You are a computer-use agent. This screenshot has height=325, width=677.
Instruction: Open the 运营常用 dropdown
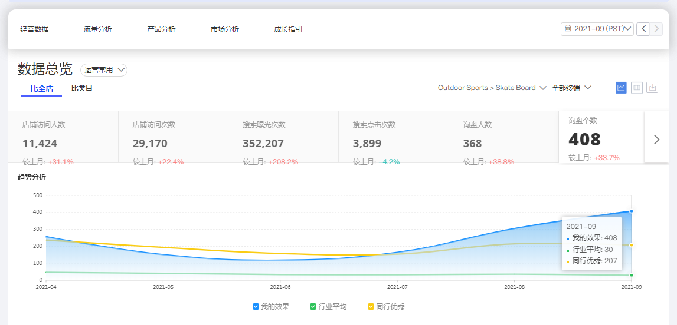104,70
